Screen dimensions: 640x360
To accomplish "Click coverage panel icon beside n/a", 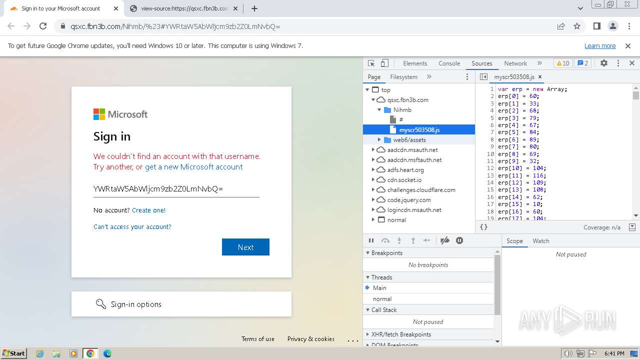I will pyautogui.click(x=632, y=227).
